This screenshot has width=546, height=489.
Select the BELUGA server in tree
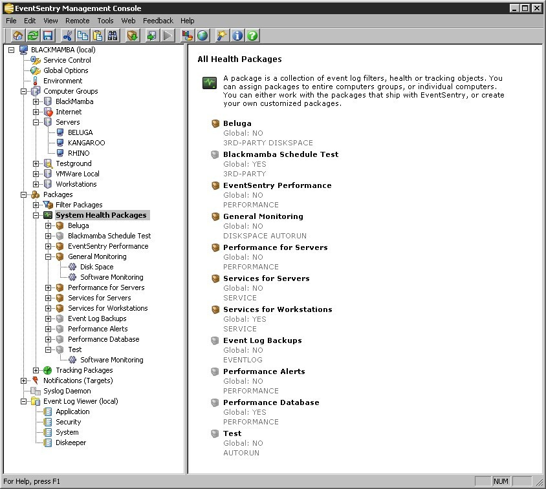click(80, 132)
